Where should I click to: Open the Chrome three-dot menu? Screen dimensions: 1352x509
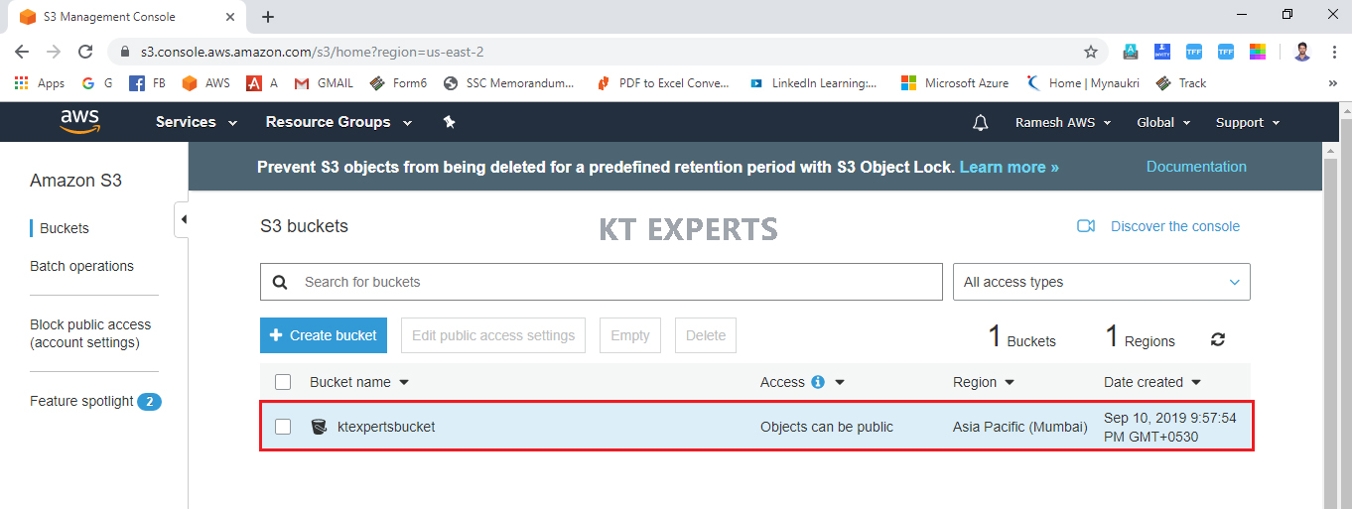(1334, 52)
